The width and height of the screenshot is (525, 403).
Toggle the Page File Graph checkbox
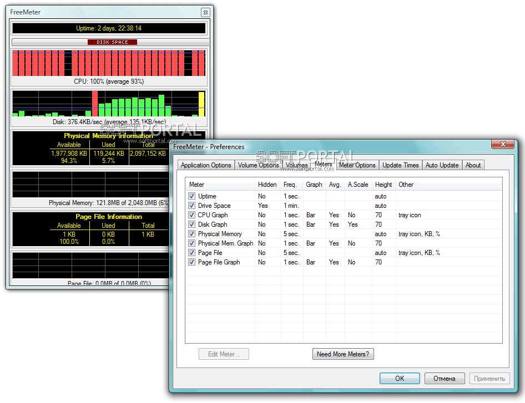(191, 262)
